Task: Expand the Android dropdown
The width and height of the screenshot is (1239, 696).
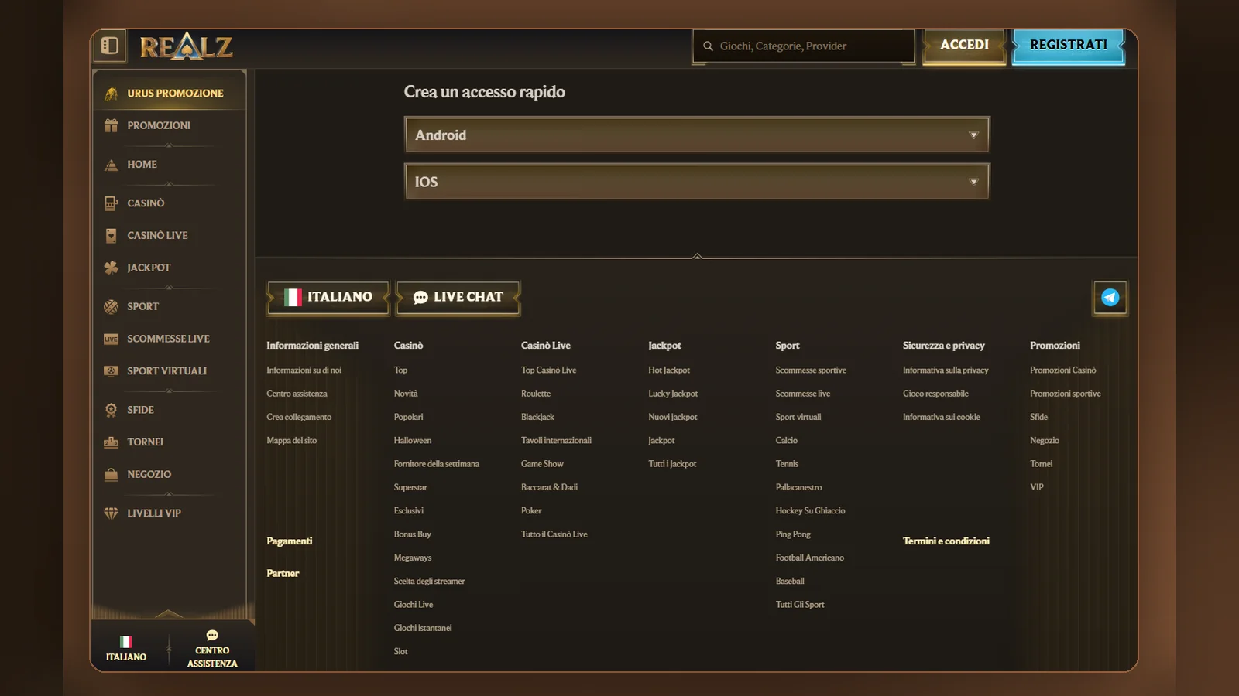Action: click(697, 135)
